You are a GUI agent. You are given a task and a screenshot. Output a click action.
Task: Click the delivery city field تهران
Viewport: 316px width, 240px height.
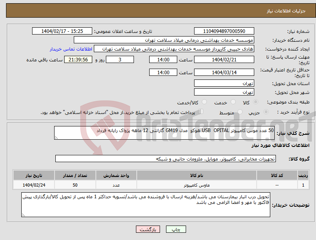(x=224, y=92)
